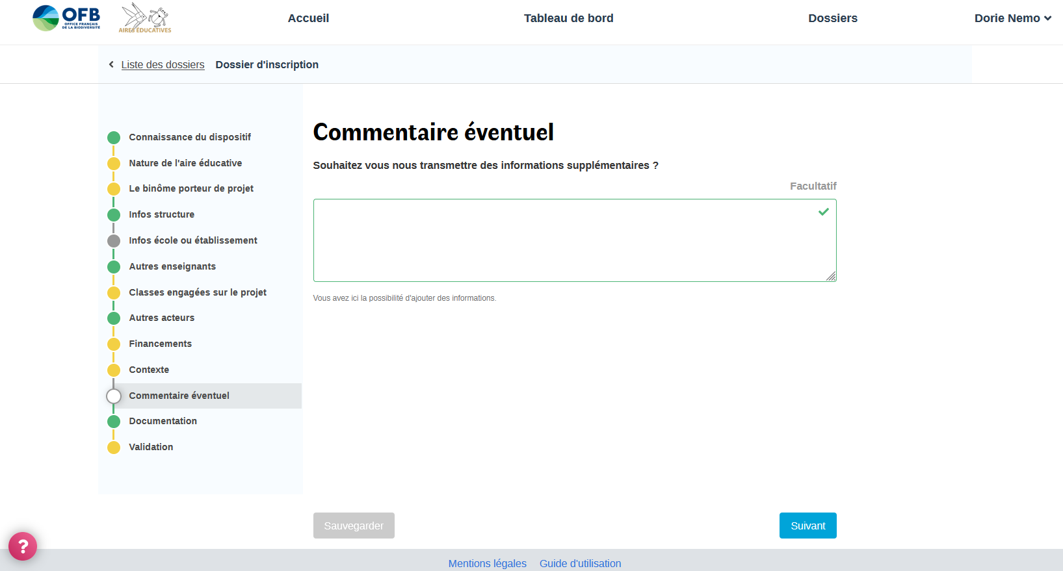
Task: Click yellow step circle for Validation
Action: [x=114, y=448]
